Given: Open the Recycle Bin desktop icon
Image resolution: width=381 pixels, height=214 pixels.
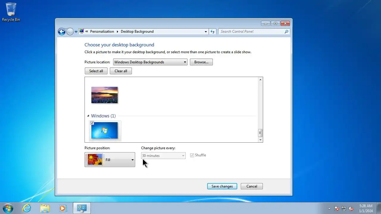Looking at the screenshot, I should point(11,12).
